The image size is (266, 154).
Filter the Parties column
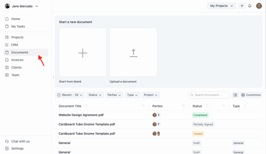click(x=184, y=106)
